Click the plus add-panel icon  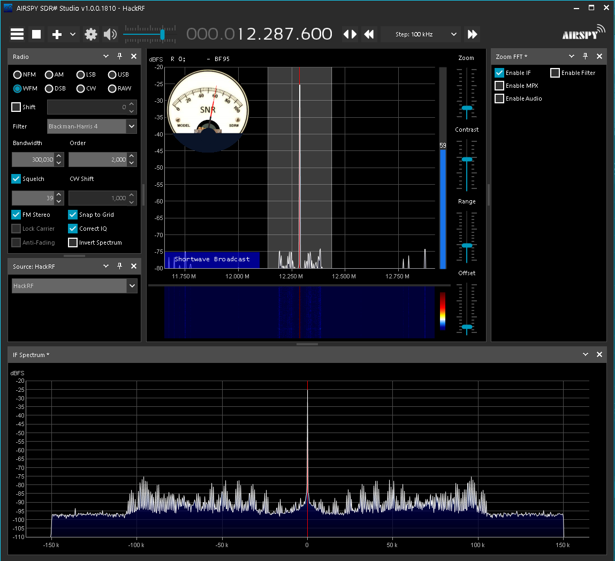pos(57,34)
